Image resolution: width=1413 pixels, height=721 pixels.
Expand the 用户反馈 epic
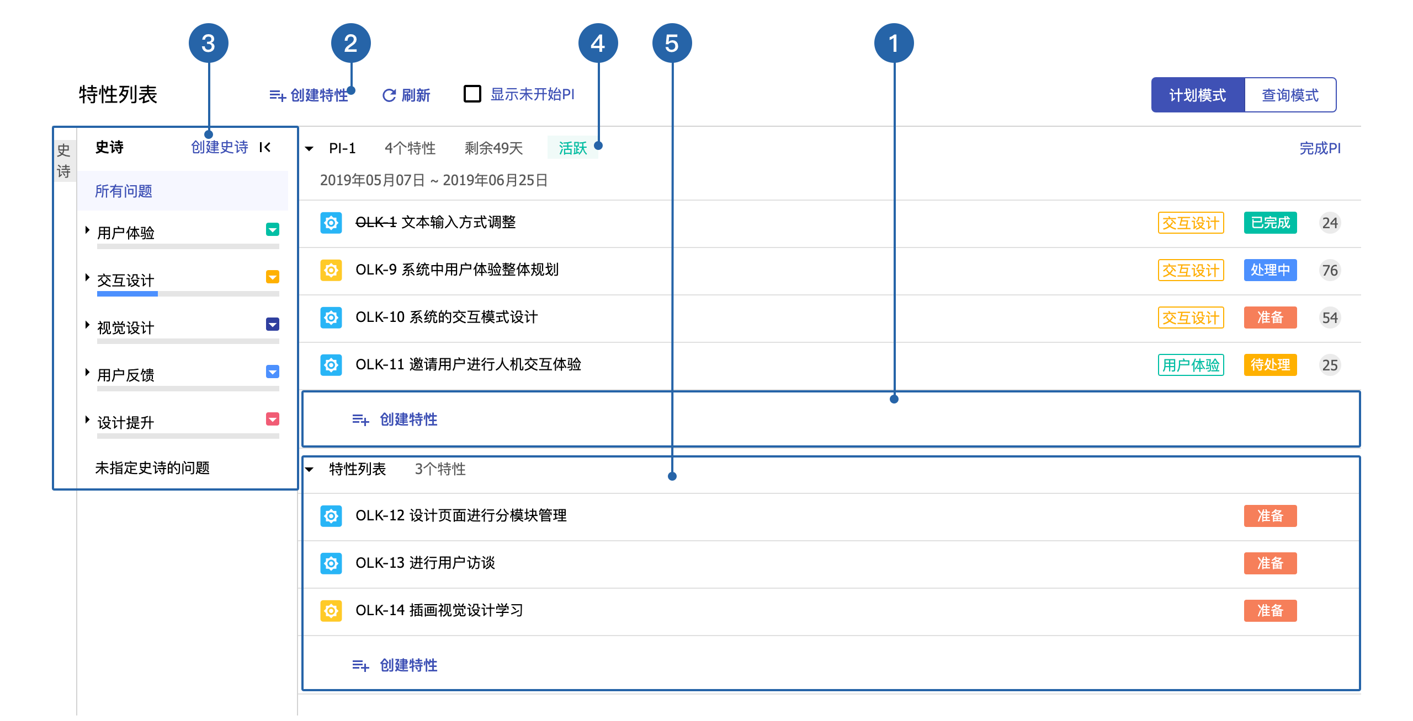(x=87, y=373)
